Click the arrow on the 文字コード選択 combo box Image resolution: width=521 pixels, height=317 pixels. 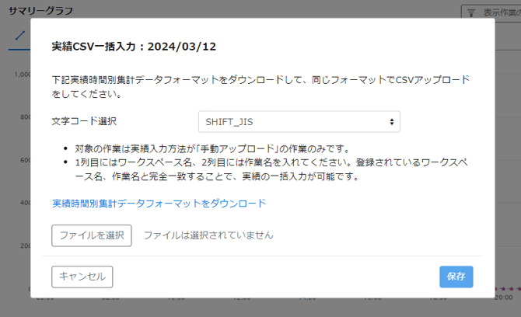coord(391,122)
